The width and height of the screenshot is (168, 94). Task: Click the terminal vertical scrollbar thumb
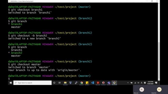point(159,60)
